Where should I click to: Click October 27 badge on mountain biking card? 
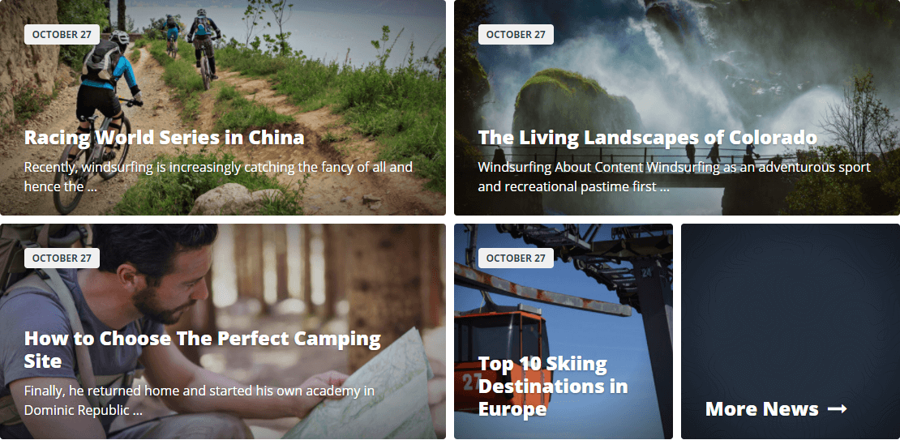click(x=62, y=34)
